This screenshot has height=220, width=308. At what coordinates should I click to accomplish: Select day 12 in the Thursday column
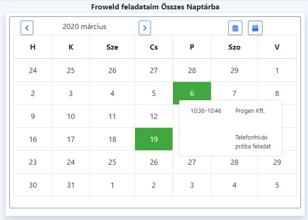pyautogui.click(x=154, y=116)
